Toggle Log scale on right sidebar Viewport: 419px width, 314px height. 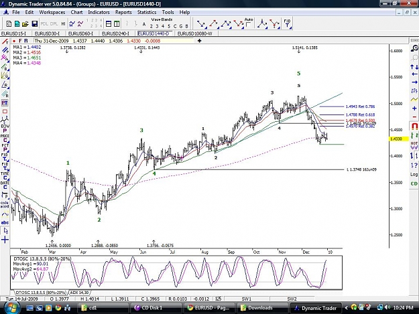pyautogui.click(x=414, y=174)
